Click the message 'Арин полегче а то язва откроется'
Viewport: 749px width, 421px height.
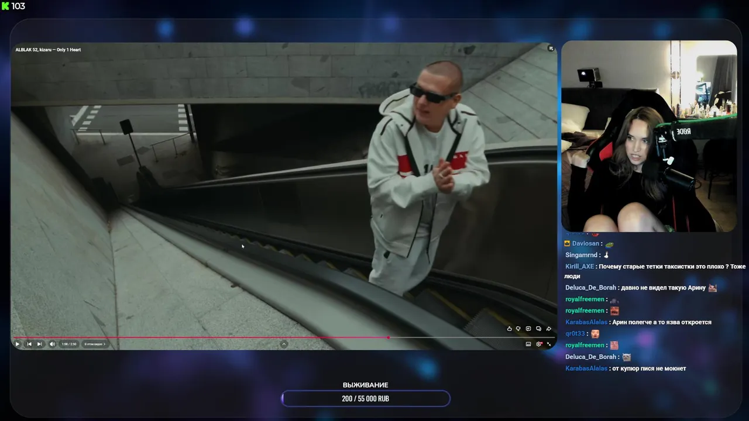coord(662,322)
